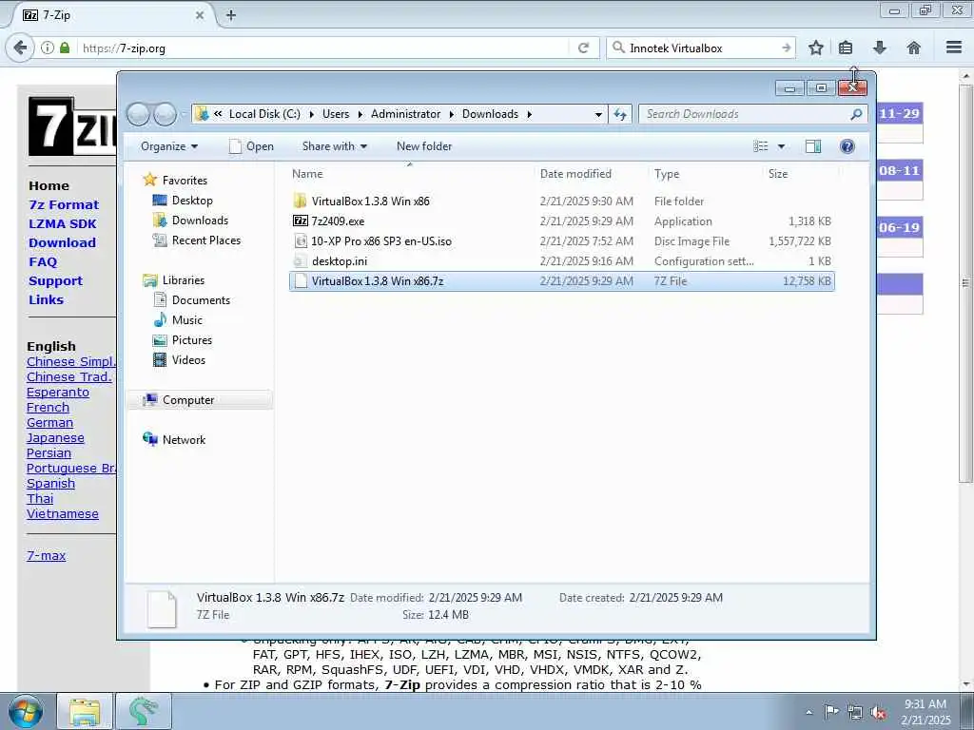The image size is (974, 730).
Task: Change your view icon in Explorer
Action: (x=760, y=146)
